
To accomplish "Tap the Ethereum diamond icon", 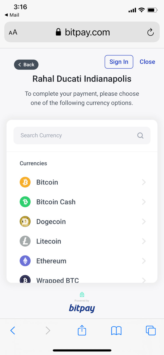I will [x=25, y=261].
